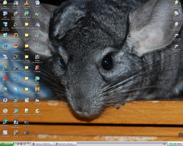This screenshot has height=146, width=183.
Task: Launch RegCleaner desktop shortcut
Action: pyautogui.click(x=37, y=101)
